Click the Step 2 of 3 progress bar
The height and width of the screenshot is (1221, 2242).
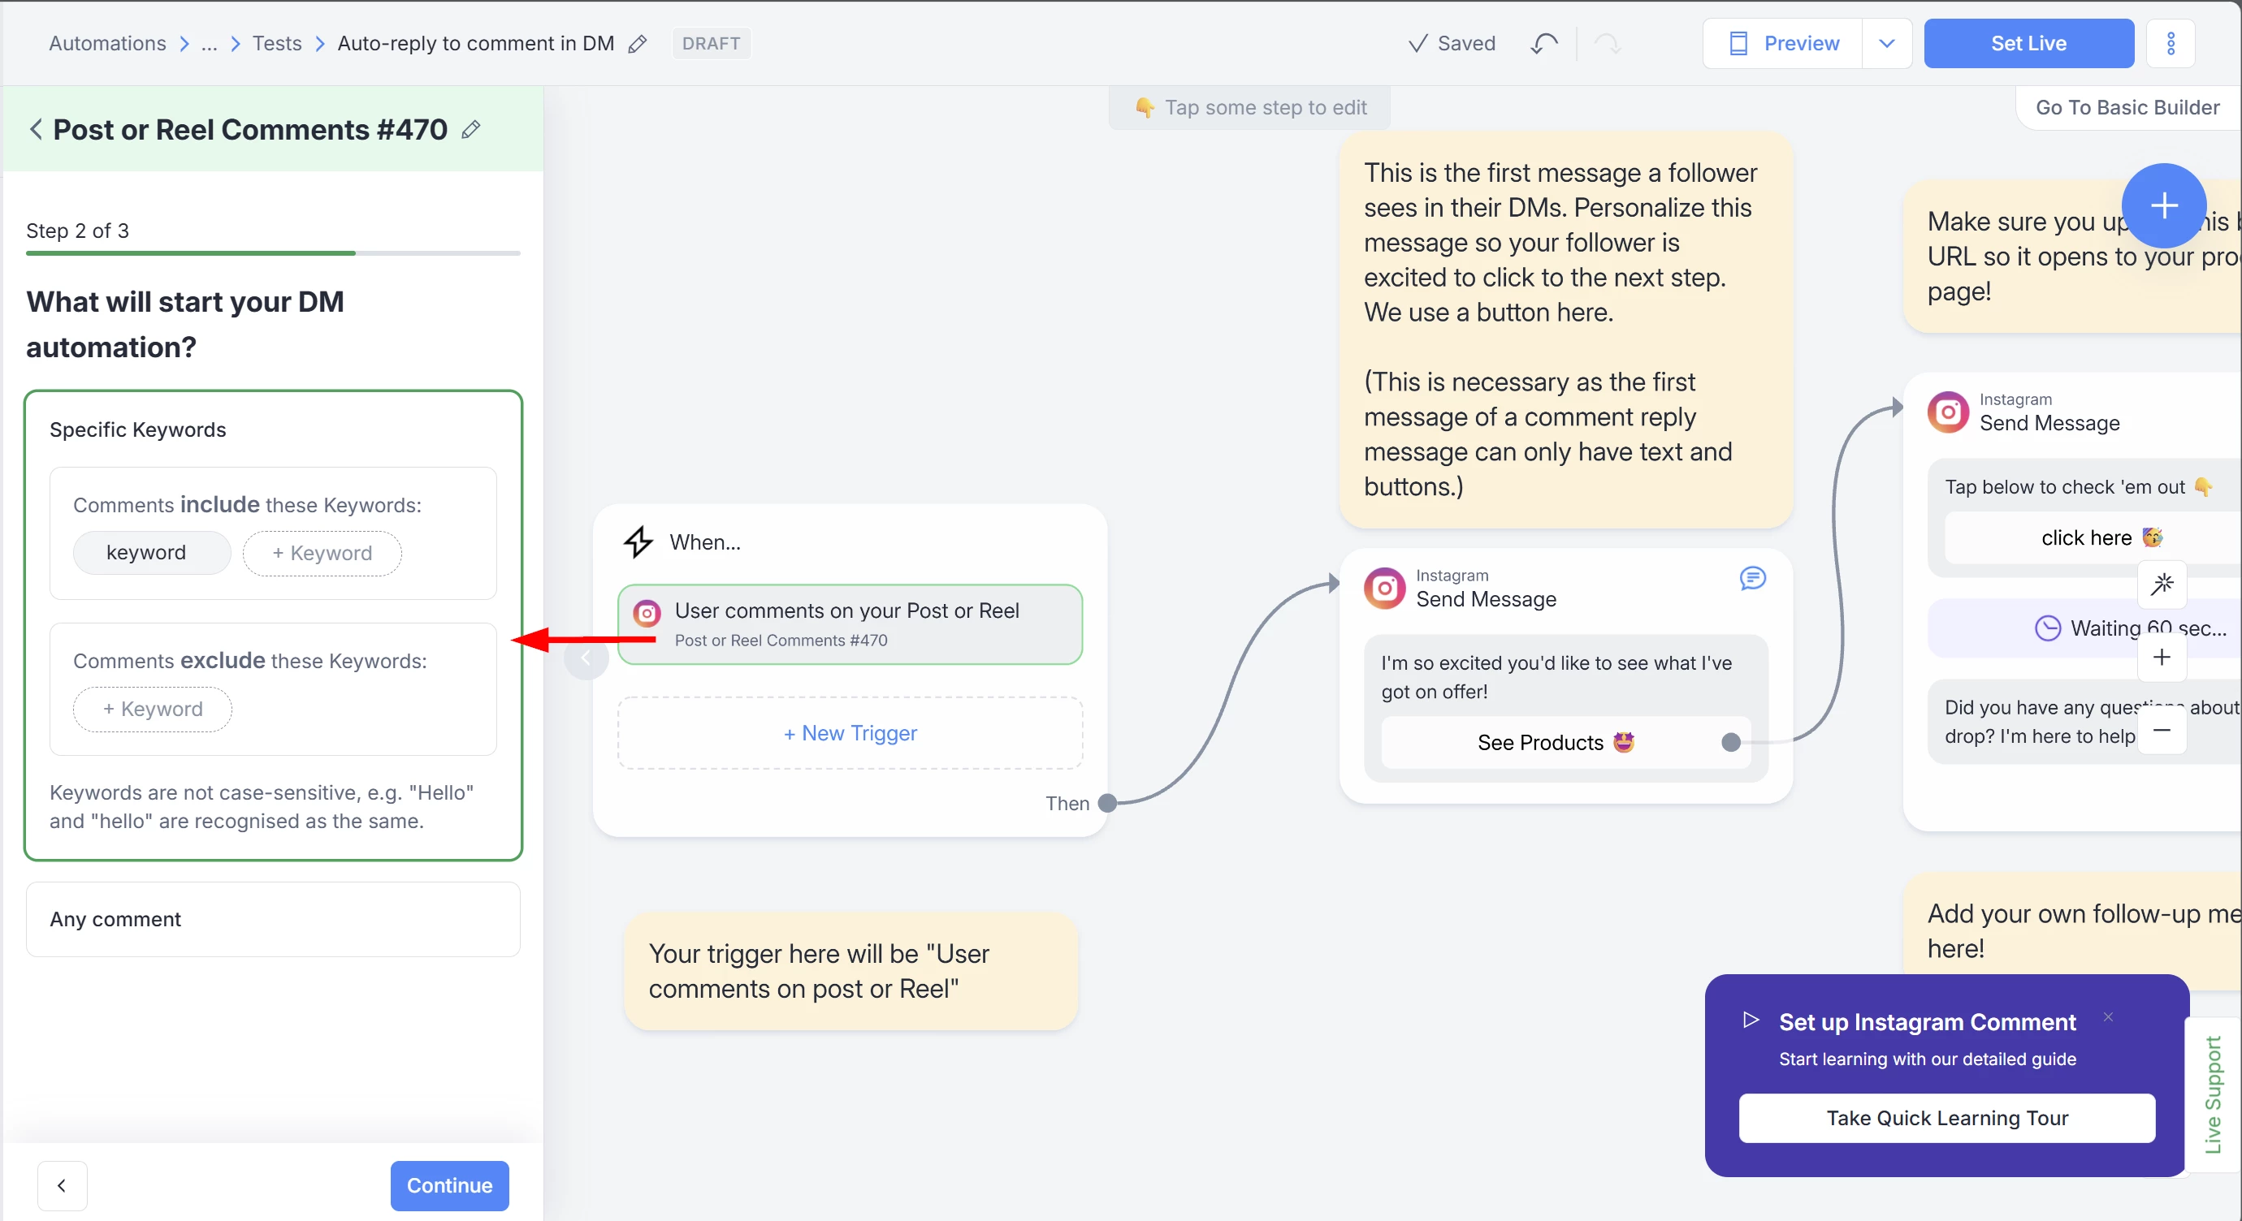pyautogui.click(x=272, y=252)
